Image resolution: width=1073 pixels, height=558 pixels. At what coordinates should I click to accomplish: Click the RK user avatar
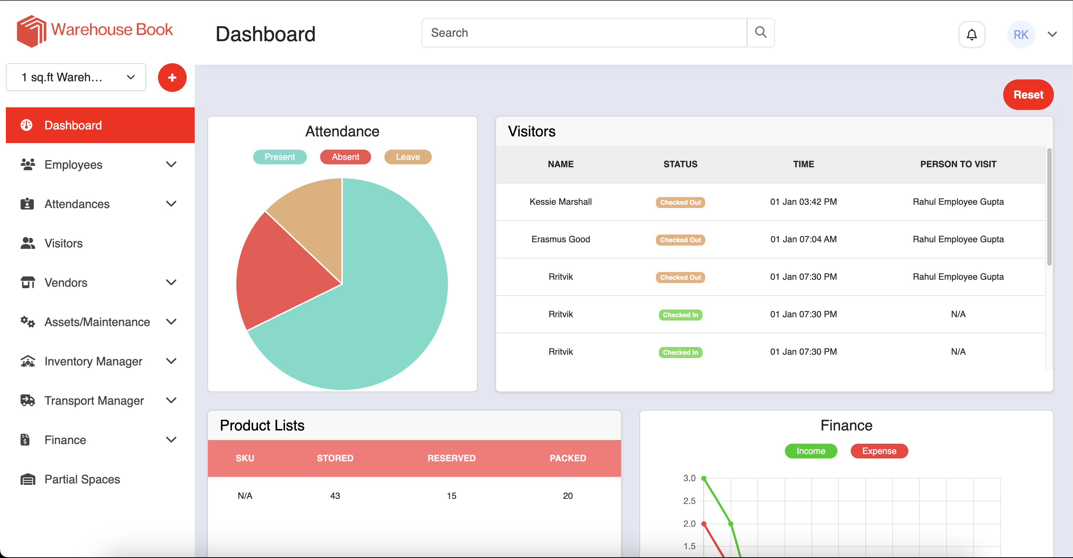tap(1020, 35)
